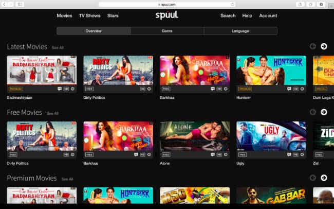Viewport: 334px width, 209px height.
Task: See all Free Movies
Action: pyautogui.click(x=52, y=113)
